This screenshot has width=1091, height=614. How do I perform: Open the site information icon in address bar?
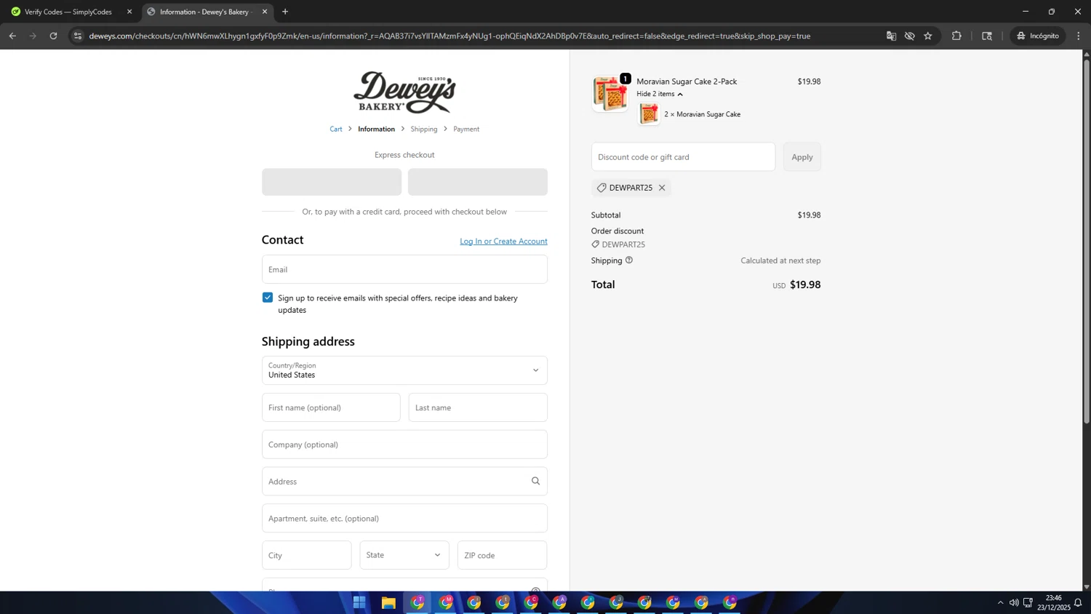[78, 36]
